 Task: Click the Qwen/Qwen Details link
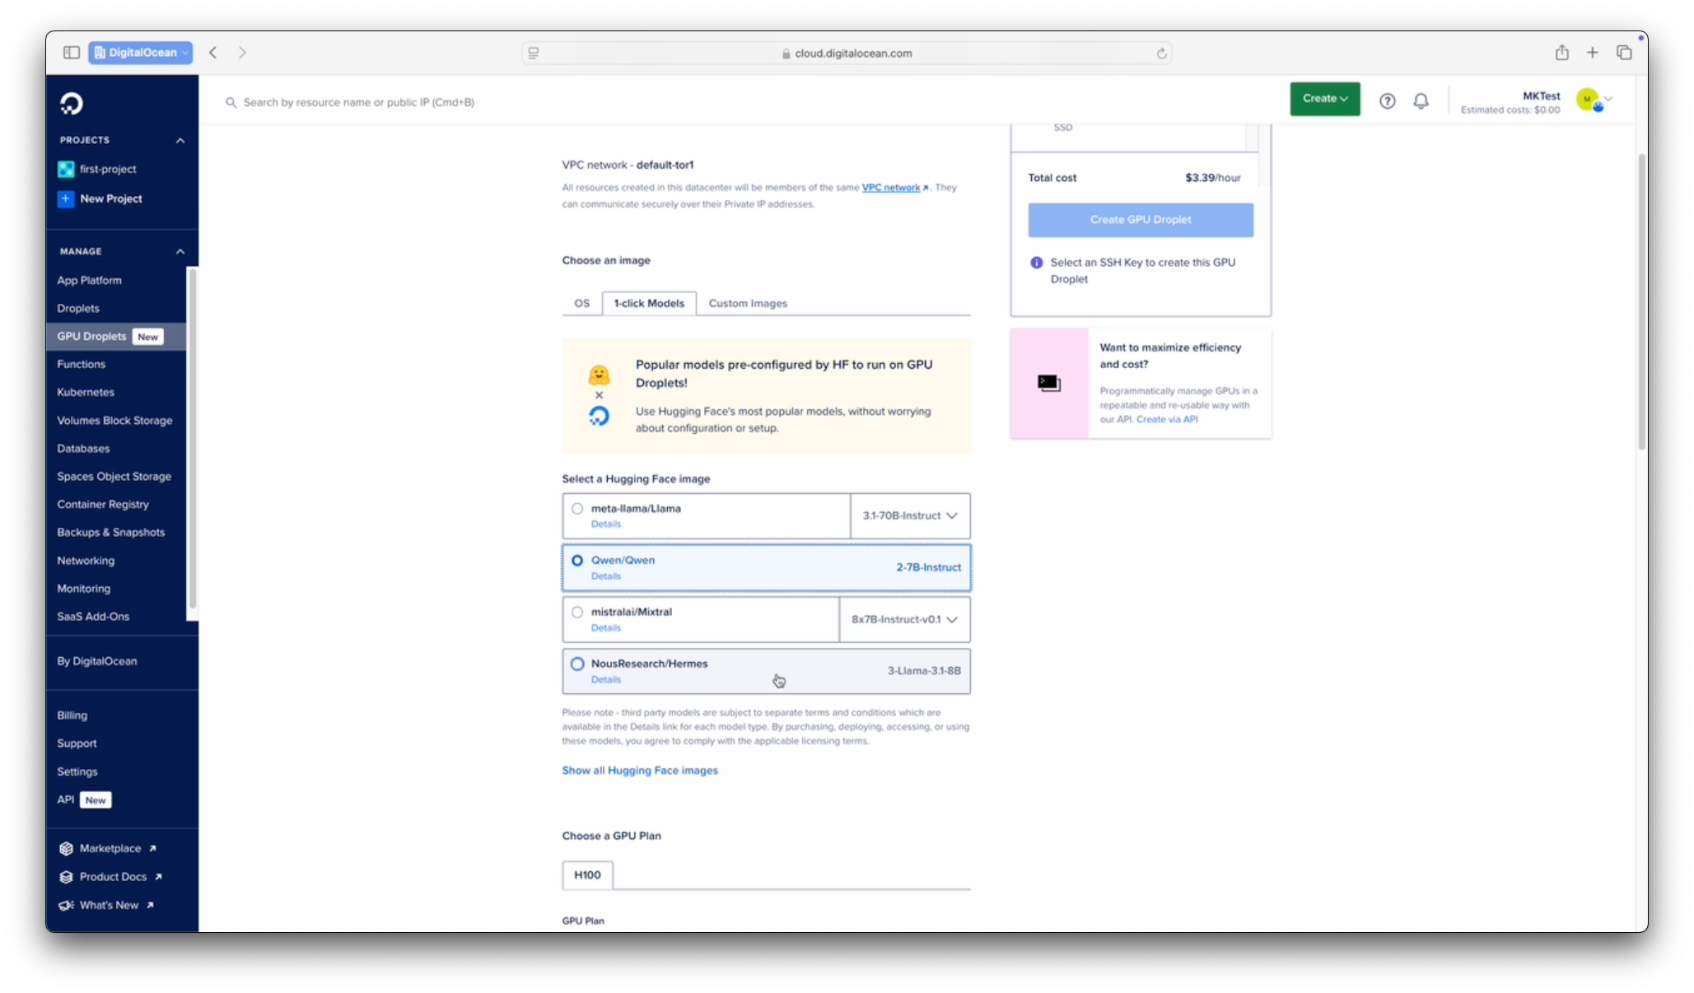tap(605, 576)
